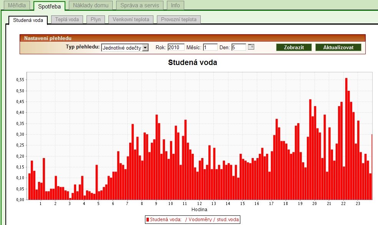Image resolution: width=378 pixels, height=225 pixels.
Task: Open the Měřidla main tab
Action: 17,5
